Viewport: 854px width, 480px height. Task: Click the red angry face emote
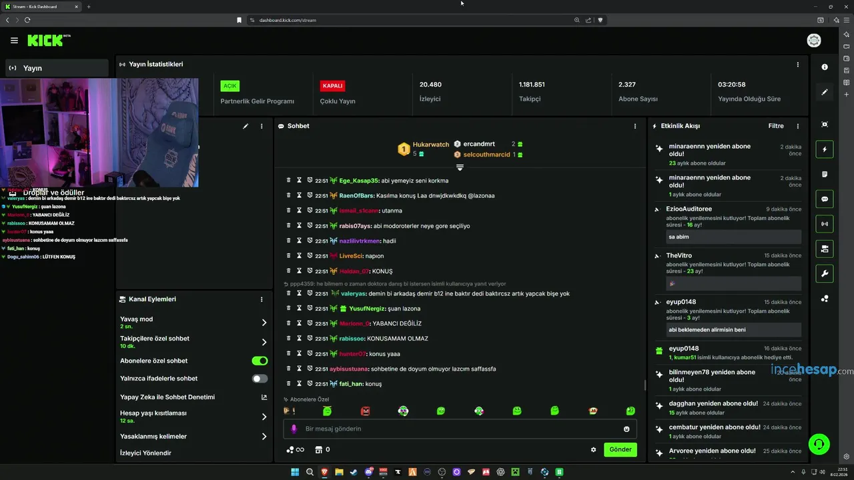pos(365,411)
